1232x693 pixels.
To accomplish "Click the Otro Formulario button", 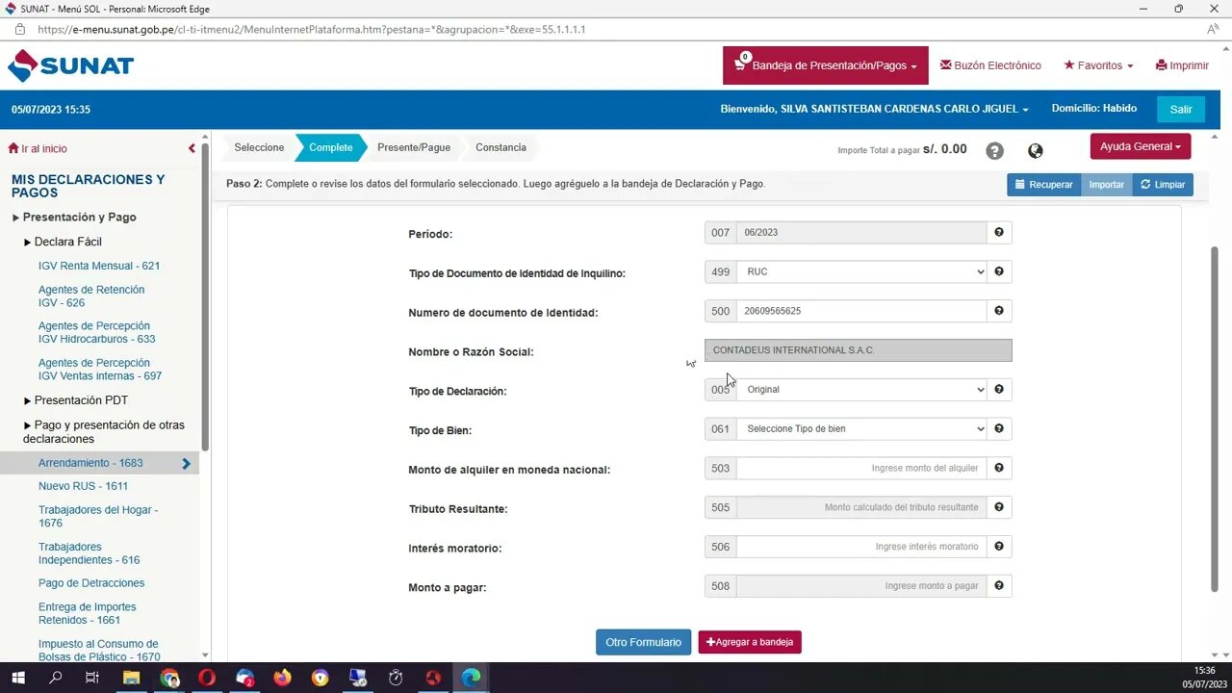I will pos(643,642).
